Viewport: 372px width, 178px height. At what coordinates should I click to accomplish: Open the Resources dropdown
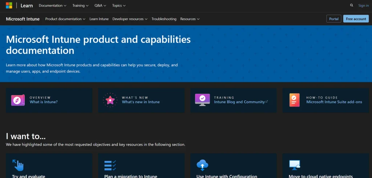click(x=190, y=19)
